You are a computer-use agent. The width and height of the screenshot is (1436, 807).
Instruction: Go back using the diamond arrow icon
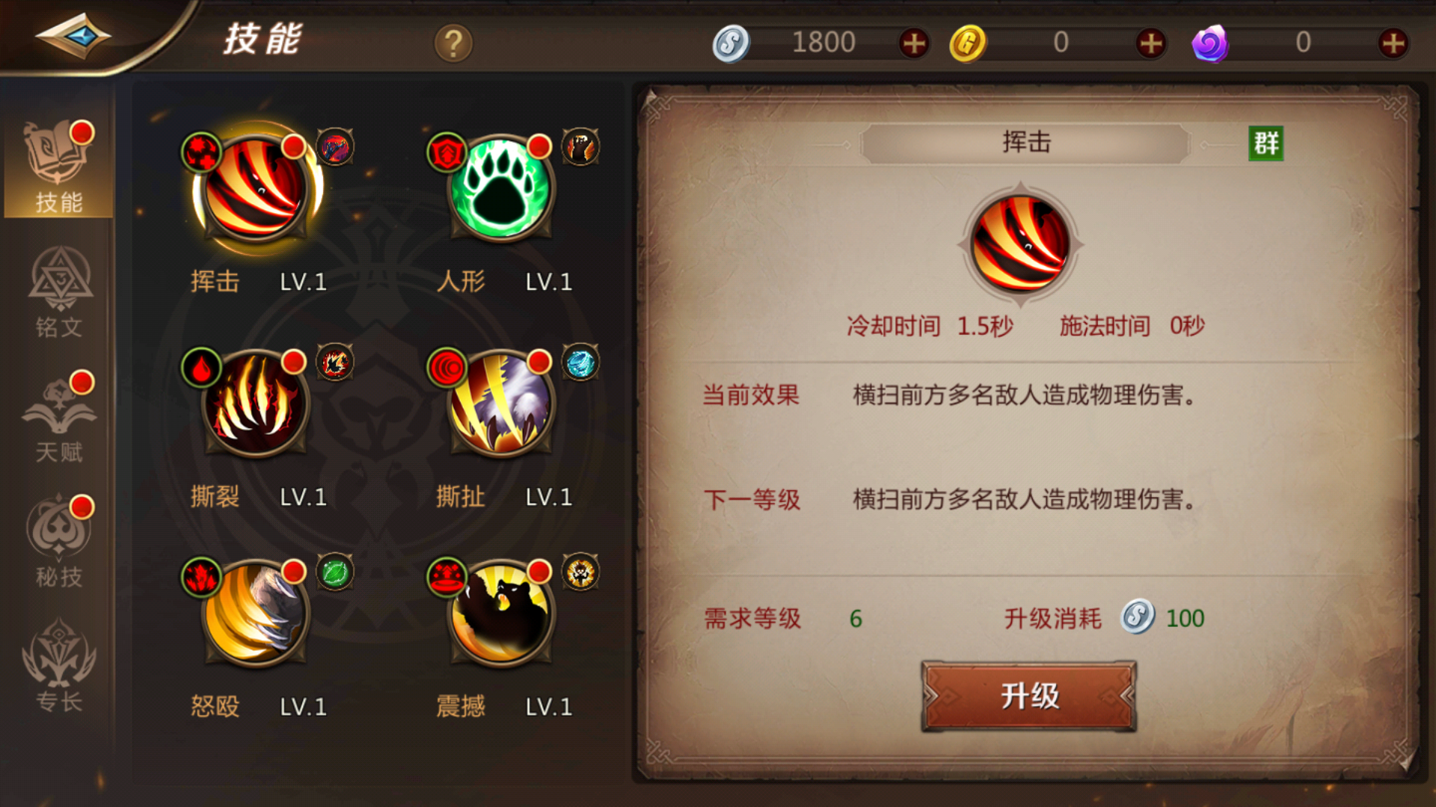point(73,35)
